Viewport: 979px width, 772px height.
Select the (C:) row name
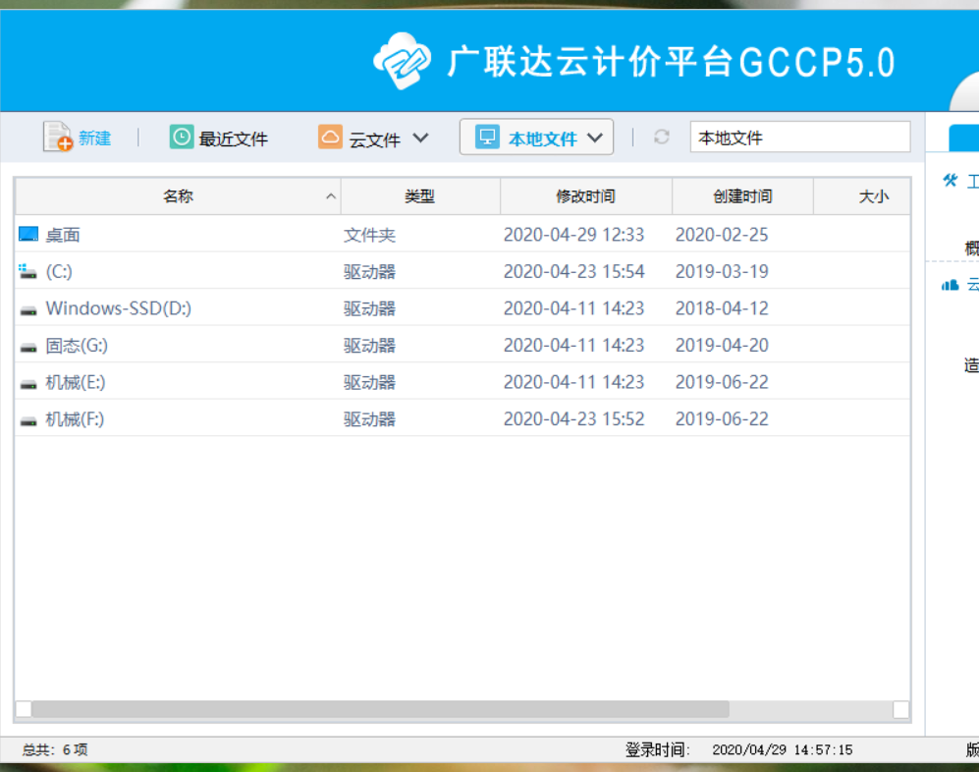tap(59, 272)
